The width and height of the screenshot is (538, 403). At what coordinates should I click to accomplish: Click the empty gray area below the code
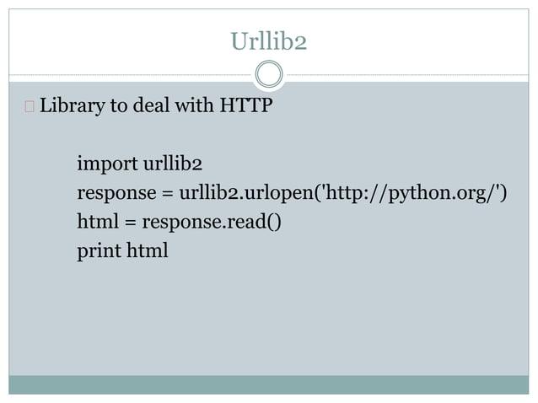pyautogui.click(x=269, y=319)
